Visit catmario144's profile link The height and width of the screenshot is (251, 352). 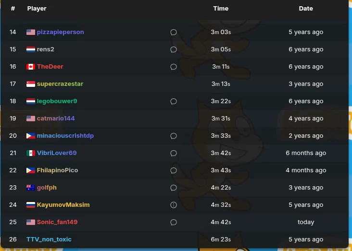pos(56,119)
